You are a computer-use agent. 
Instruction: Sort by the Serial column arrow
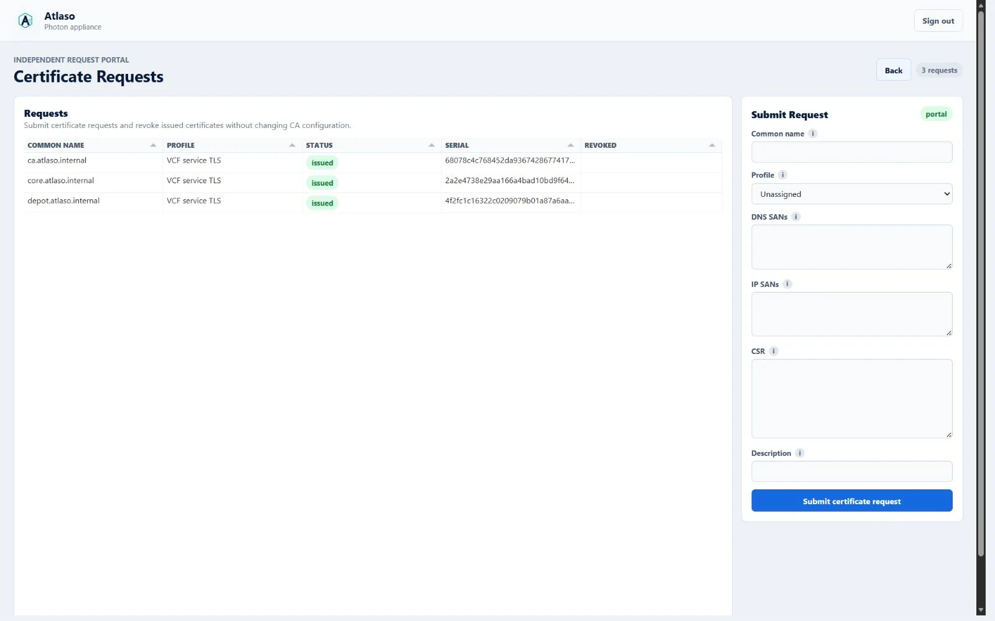pyautogui.click(x=570, y=145)
